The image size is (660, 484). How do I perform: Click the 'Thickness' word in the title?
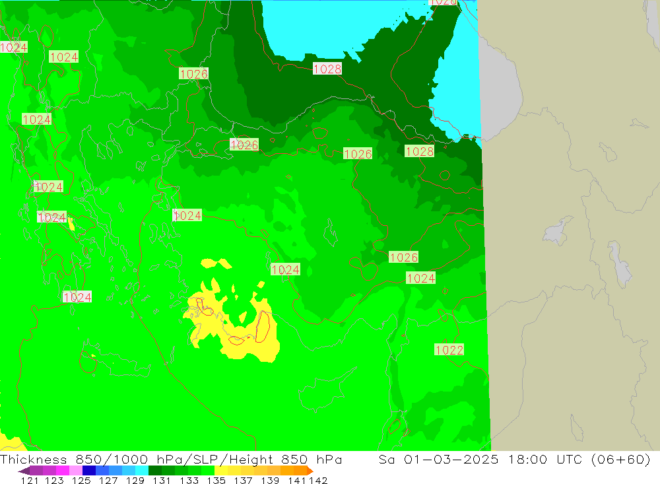point(34,459)
